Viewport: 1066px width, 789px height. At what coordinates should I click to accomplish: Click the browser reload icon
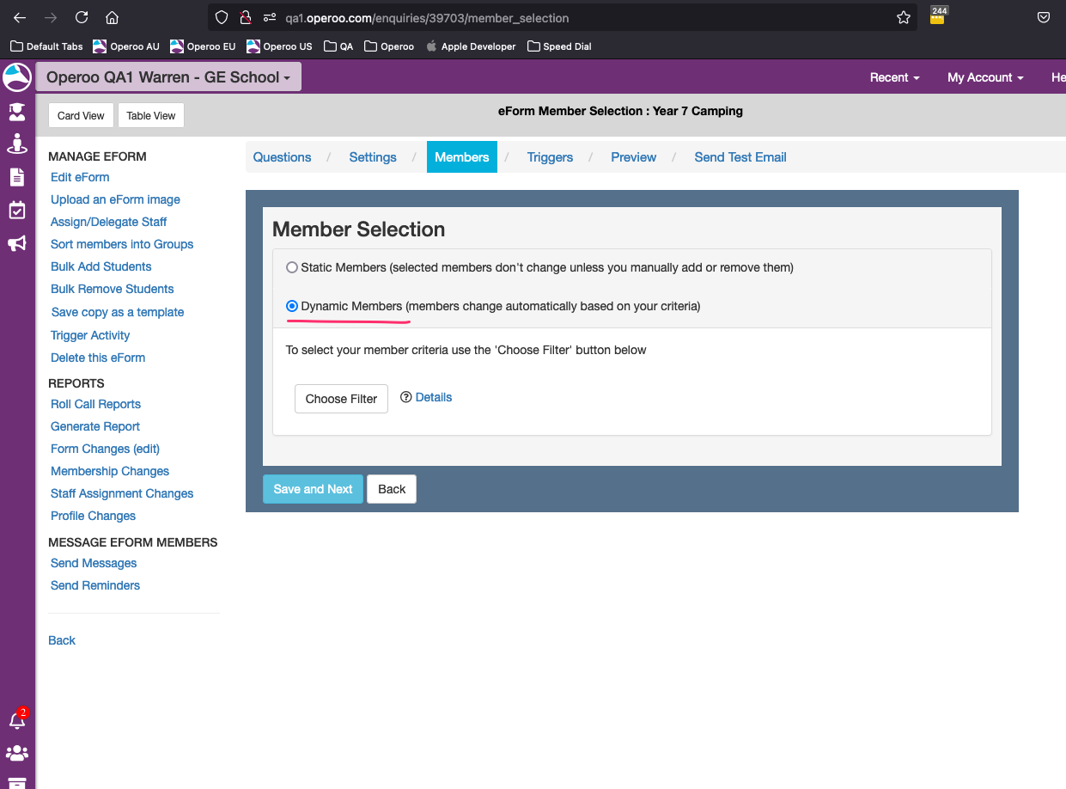(x=82, y=18)
